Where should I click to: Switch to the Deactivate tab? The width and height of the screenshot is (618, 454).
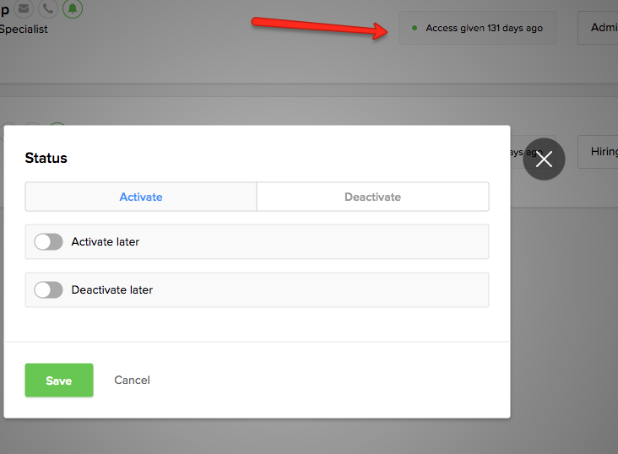[372, 197]
